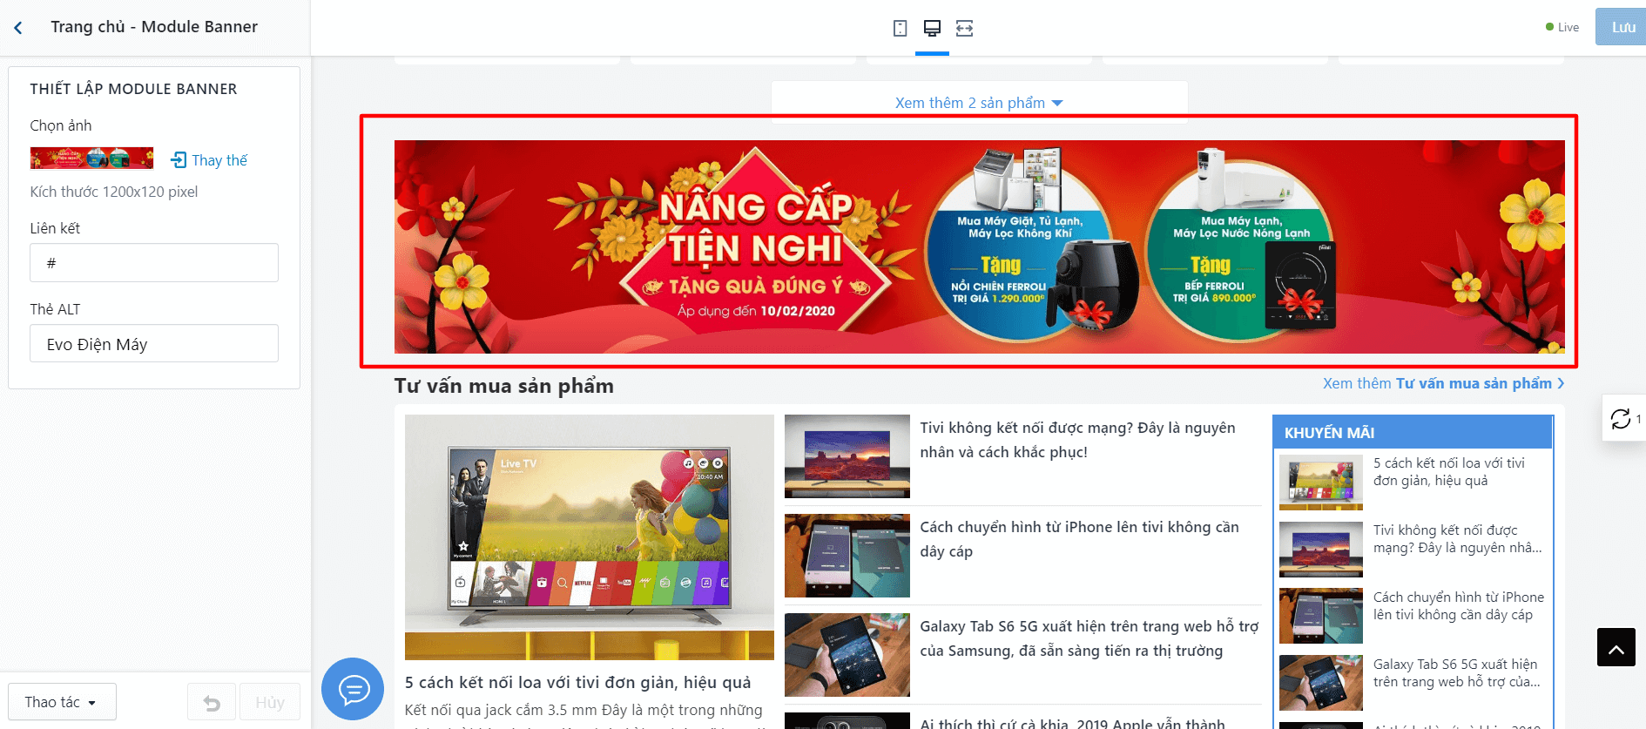
Task: Open the chat bubble icon
Action: (x=353, y=689)
